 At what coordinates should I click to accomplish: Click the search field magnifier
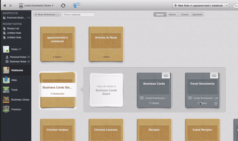[235, 6]
